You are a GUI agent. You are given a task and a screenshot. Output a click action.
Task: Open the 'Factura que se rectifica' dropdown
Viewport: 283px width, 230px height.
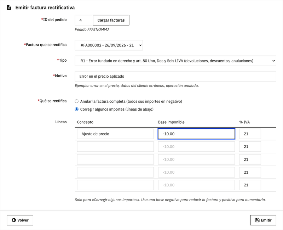109,45
